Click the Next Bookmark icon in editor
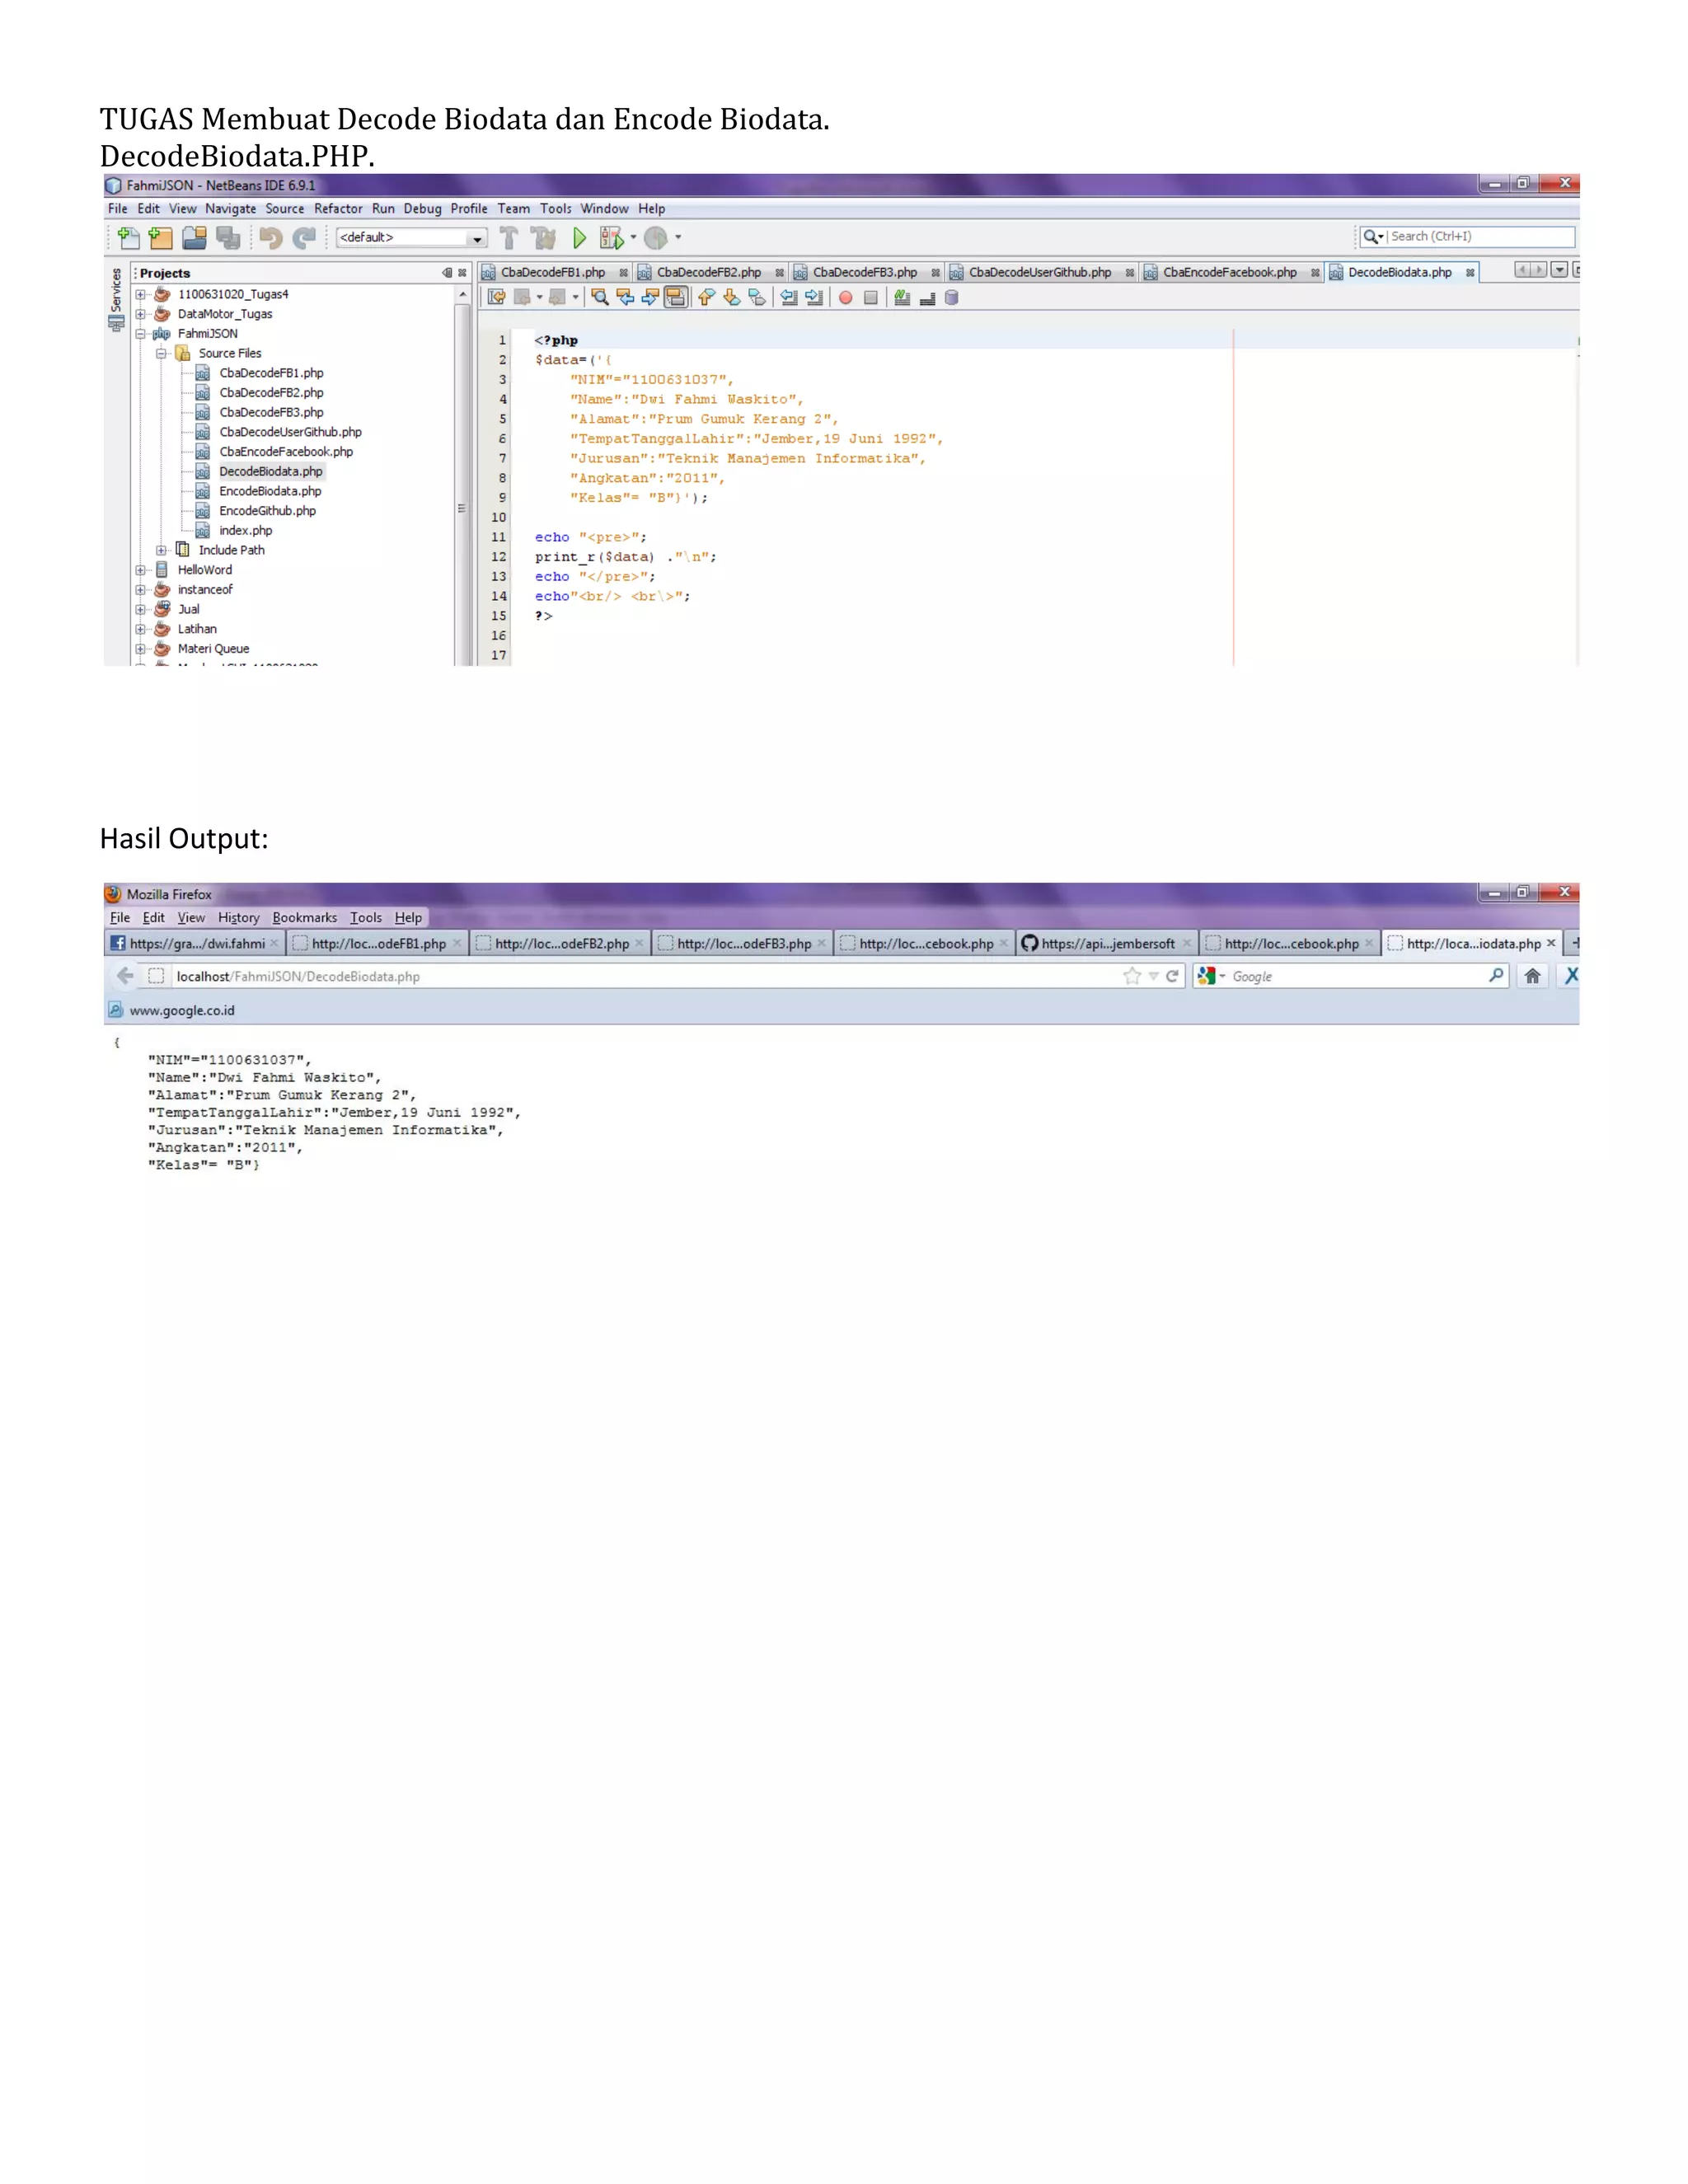The height and width of the screenshot is (2184, 1688). 731,297
